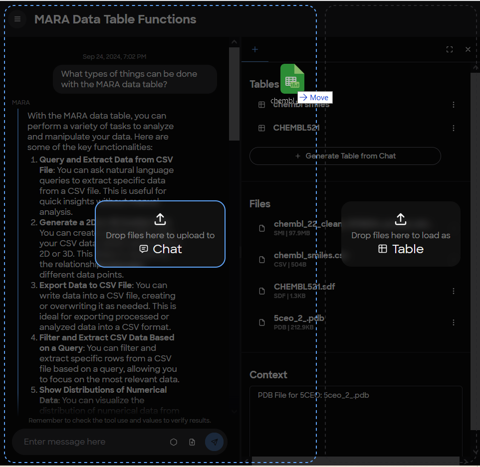Image resolution: width=480 pixels, height=467 pixels.
Task: Open options menu for 5ceo_2_.pdb file
Action: [x=453, y=322]
